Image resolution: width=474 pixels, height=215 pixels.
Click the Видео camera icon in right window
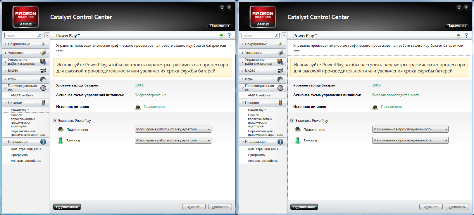click(280, 70)
